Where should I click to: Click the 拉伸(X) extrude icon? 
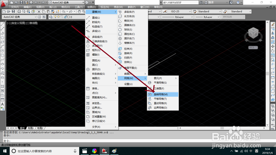(x=120, y=49)
